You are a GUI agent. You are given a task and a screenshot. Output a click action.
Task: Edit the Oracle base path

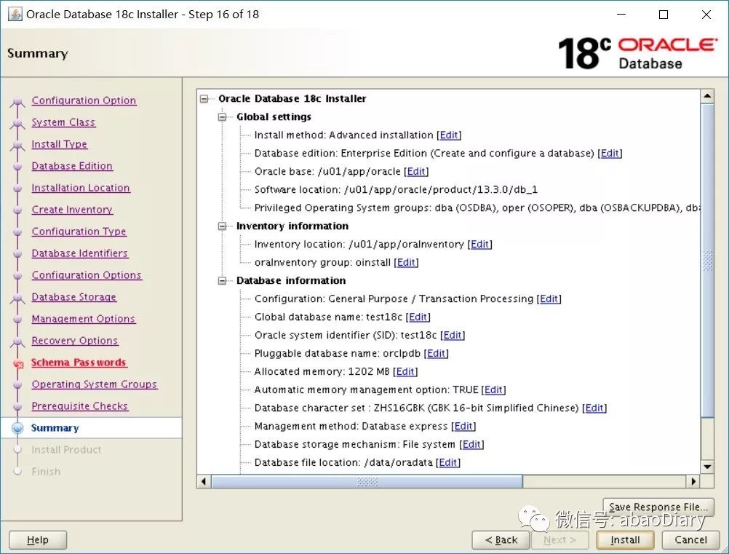pyautogui.click(x=416, y=171)
